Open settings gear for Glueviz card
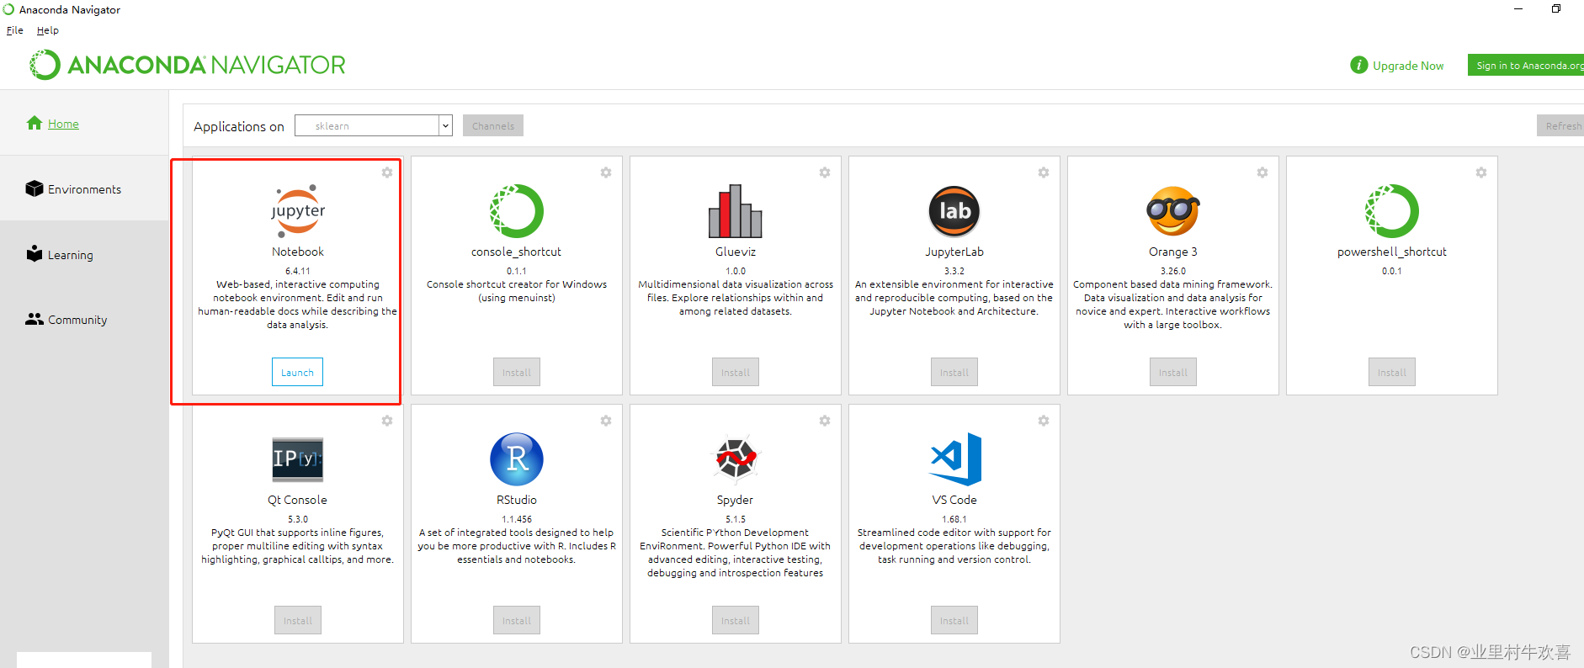 [825, 172]
